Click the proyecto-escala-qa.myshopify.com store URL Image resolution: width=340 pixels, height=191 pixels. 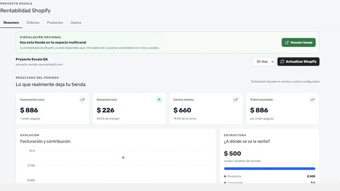(39, 65)
